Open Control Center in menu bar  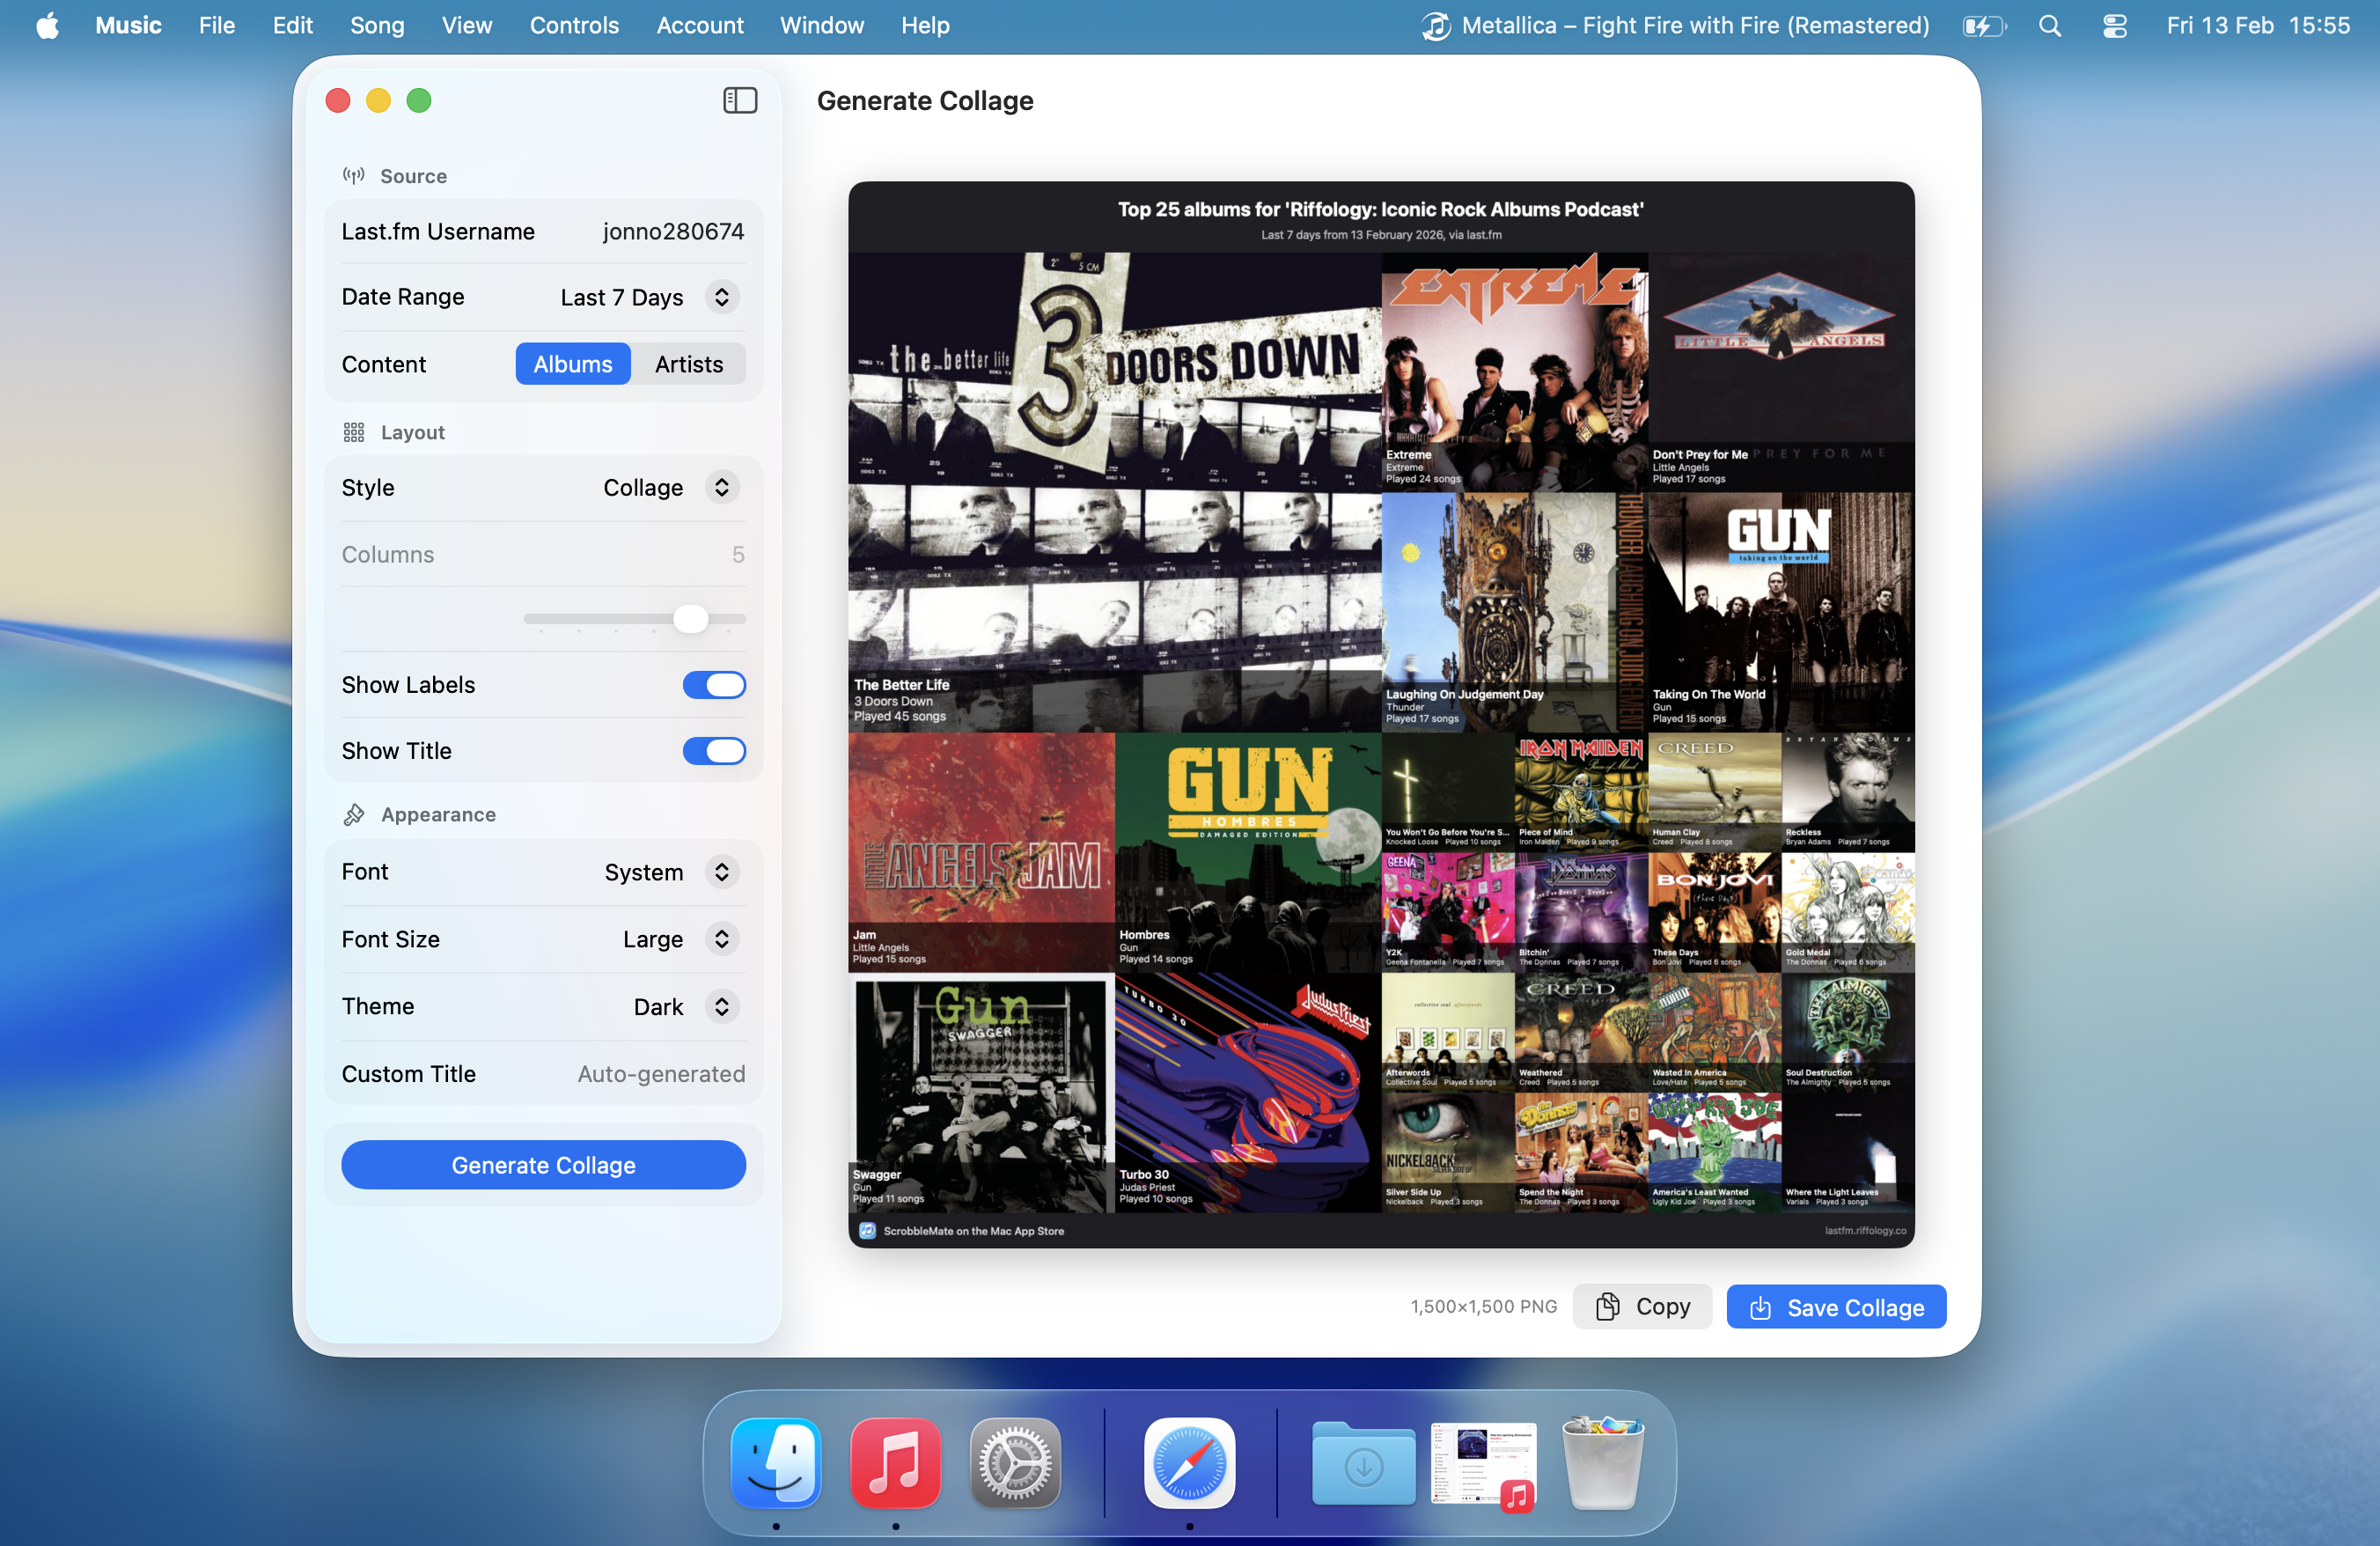[2114, 26]
